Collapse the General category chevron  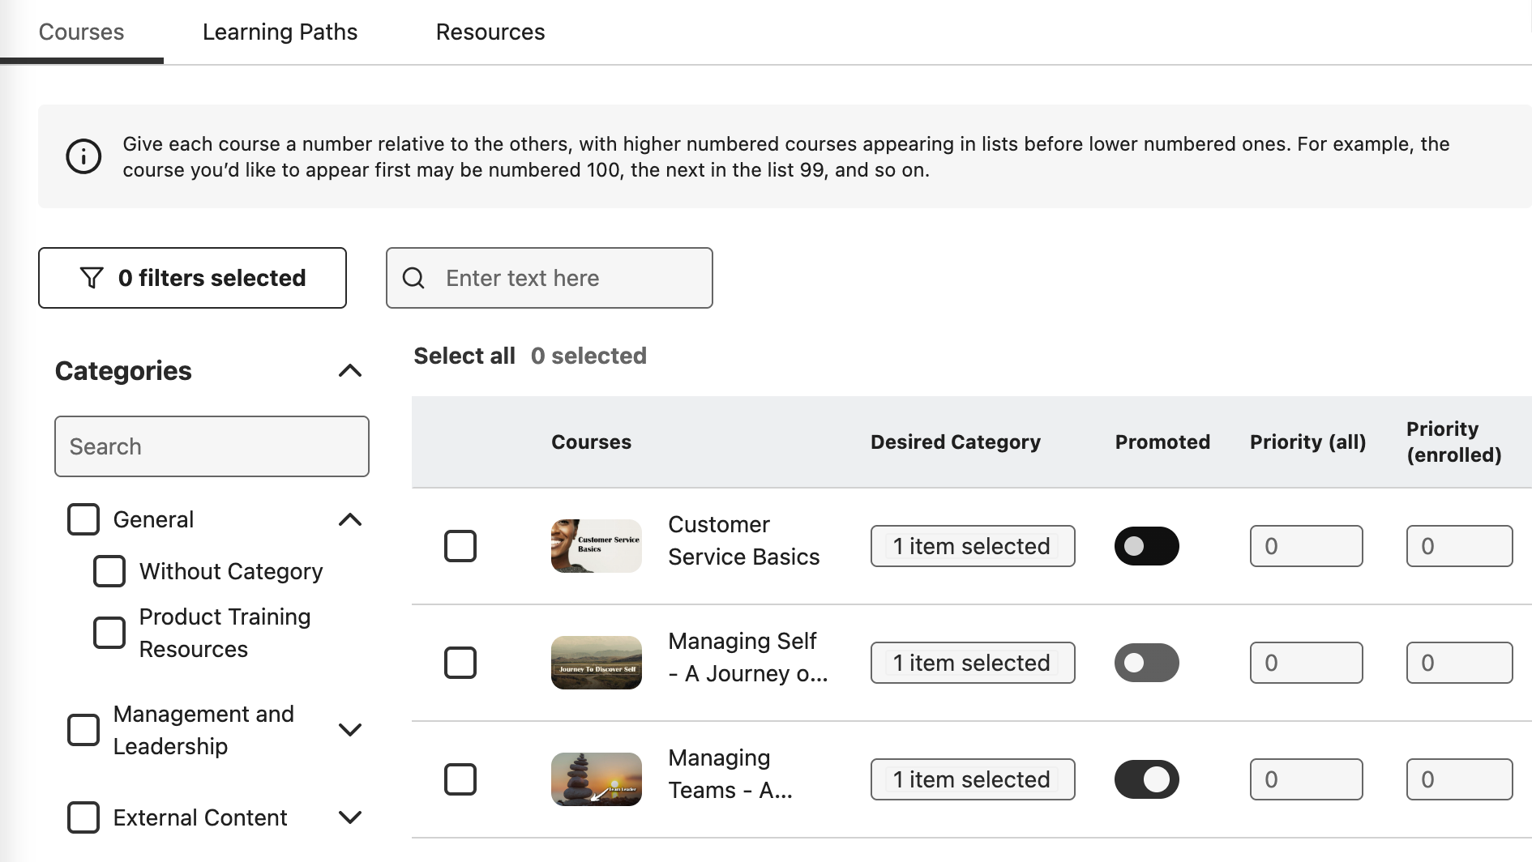click(x=350, y=519)
